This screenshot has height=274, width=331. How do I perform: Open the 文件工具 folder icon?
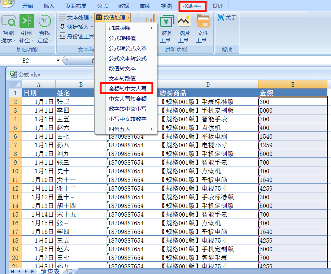pos(203,21)
